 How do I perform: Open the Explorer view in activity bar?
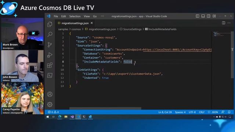(x=50, y=24)
